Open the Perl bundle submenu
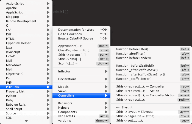The height and width of the screenshot is (124, 192). pyautogui.click(x=26, y=78)
